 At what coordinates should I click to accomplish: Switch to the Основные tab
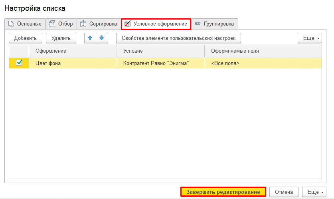point(25,24)
